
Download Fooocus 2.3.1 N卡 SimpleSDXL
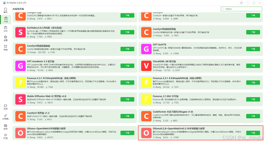127,82
